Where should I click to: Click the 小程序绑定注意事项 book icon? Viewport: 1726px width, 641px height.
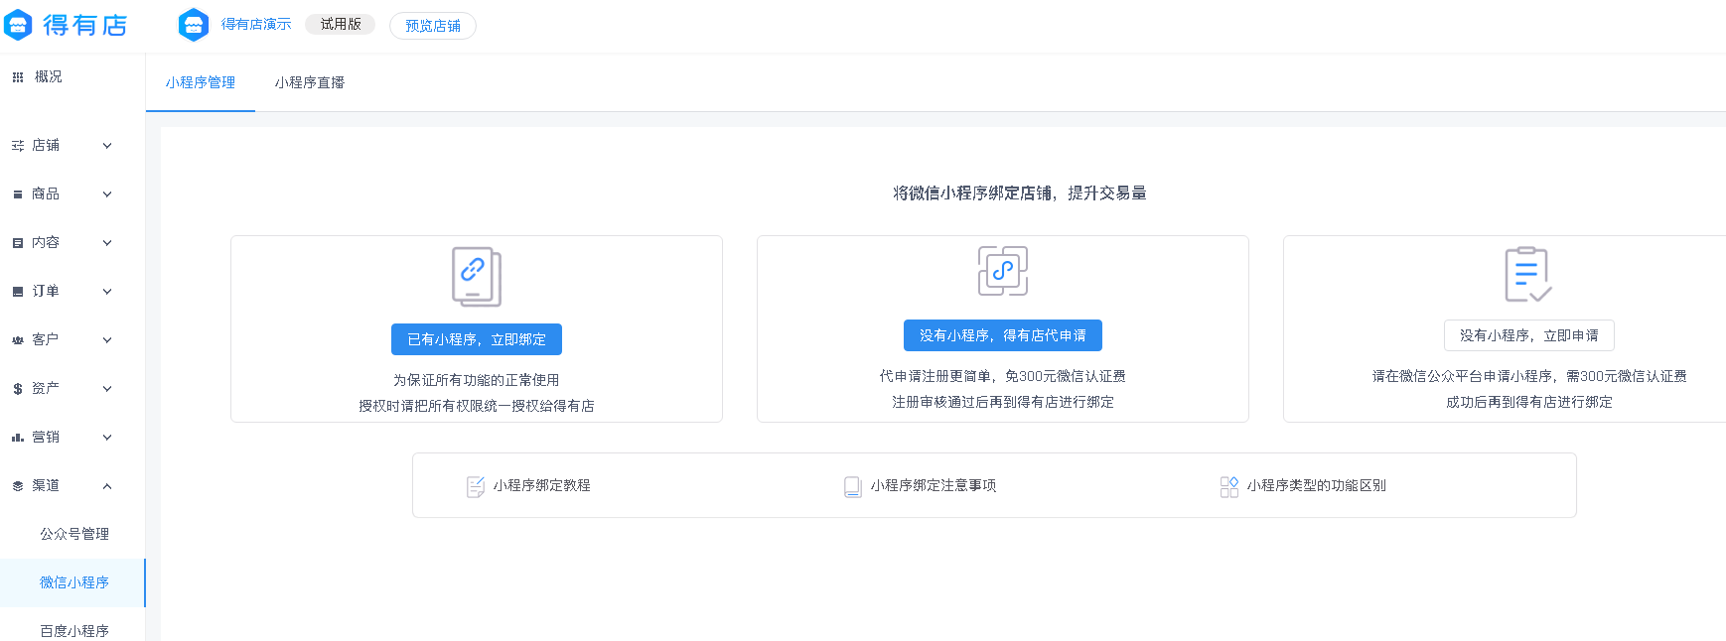[853, 486]
